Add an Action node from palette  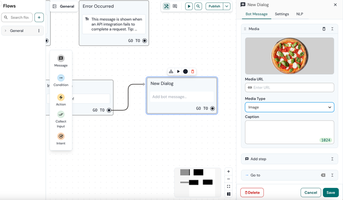[61, 97]
